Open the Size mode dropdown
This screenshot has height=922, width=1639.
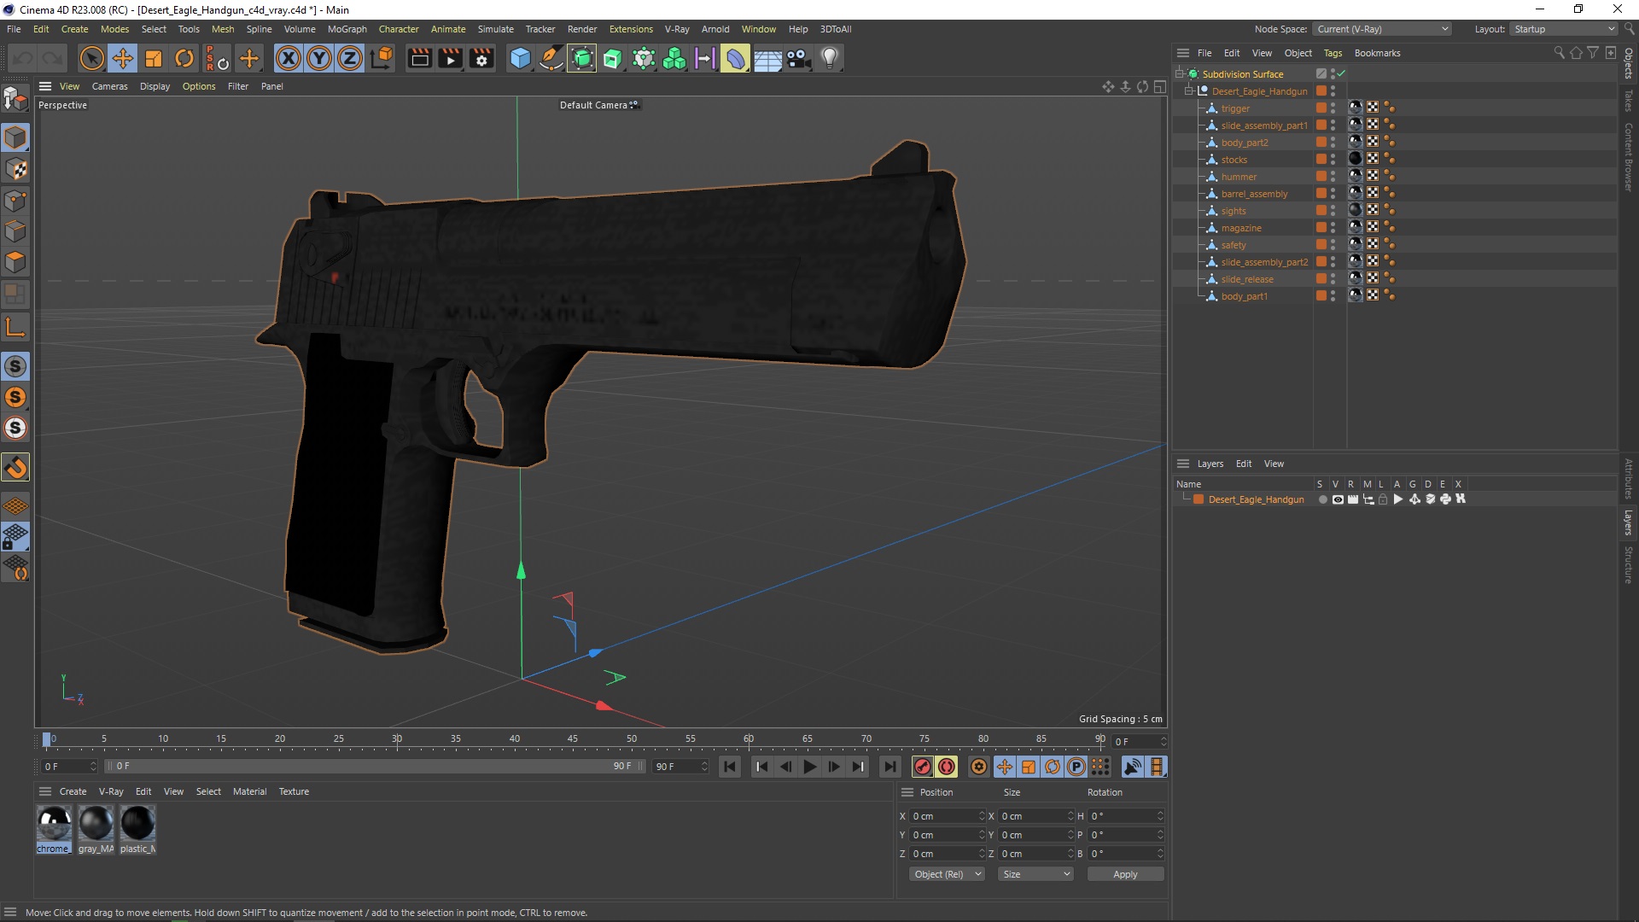1035,874
